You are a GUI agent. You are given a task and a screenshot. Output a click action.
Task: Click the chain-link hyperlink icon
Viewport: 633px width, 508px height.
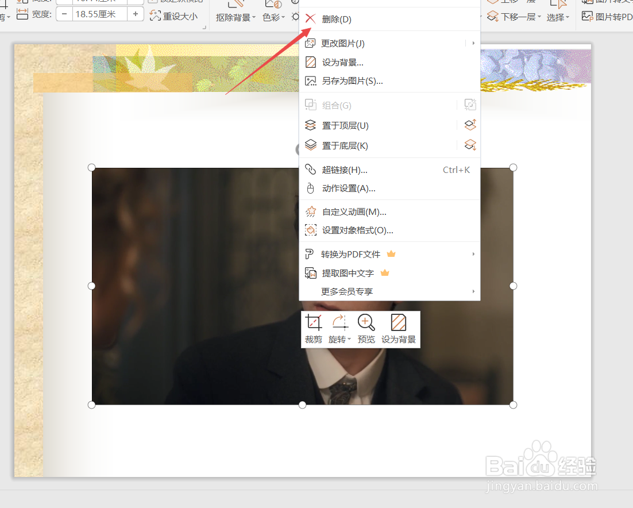pyautogui.click(x=310, y=169)
